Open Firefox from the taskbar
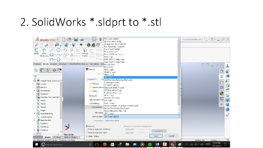This screenshot has height=148, width=263. [x=105, y=144]
